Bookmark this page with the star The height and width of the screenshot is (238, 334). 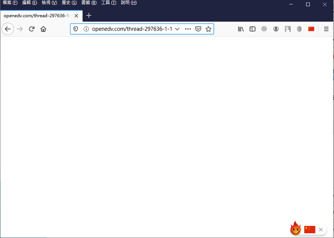tap(208, 29)
